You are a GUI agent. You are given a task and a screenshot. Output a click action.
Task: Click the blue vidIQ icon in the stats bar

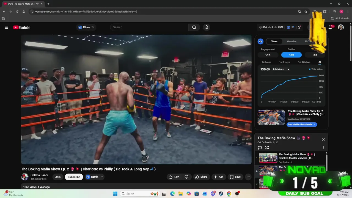coord(288,27)
